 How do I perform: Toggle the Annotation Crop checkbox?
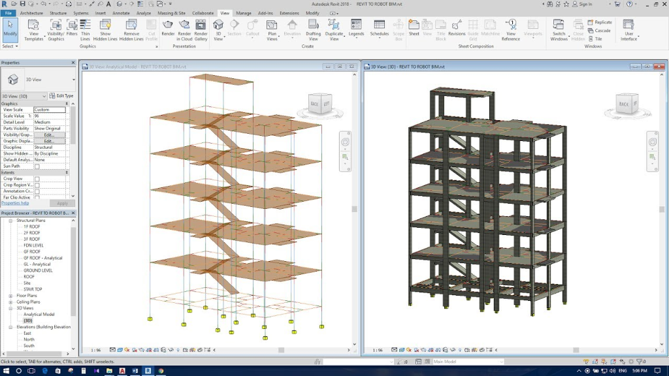tap(37, 192)
